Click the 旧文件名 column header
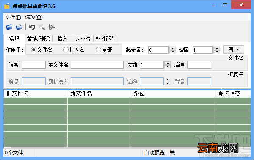254x160 pixels. 36,94
